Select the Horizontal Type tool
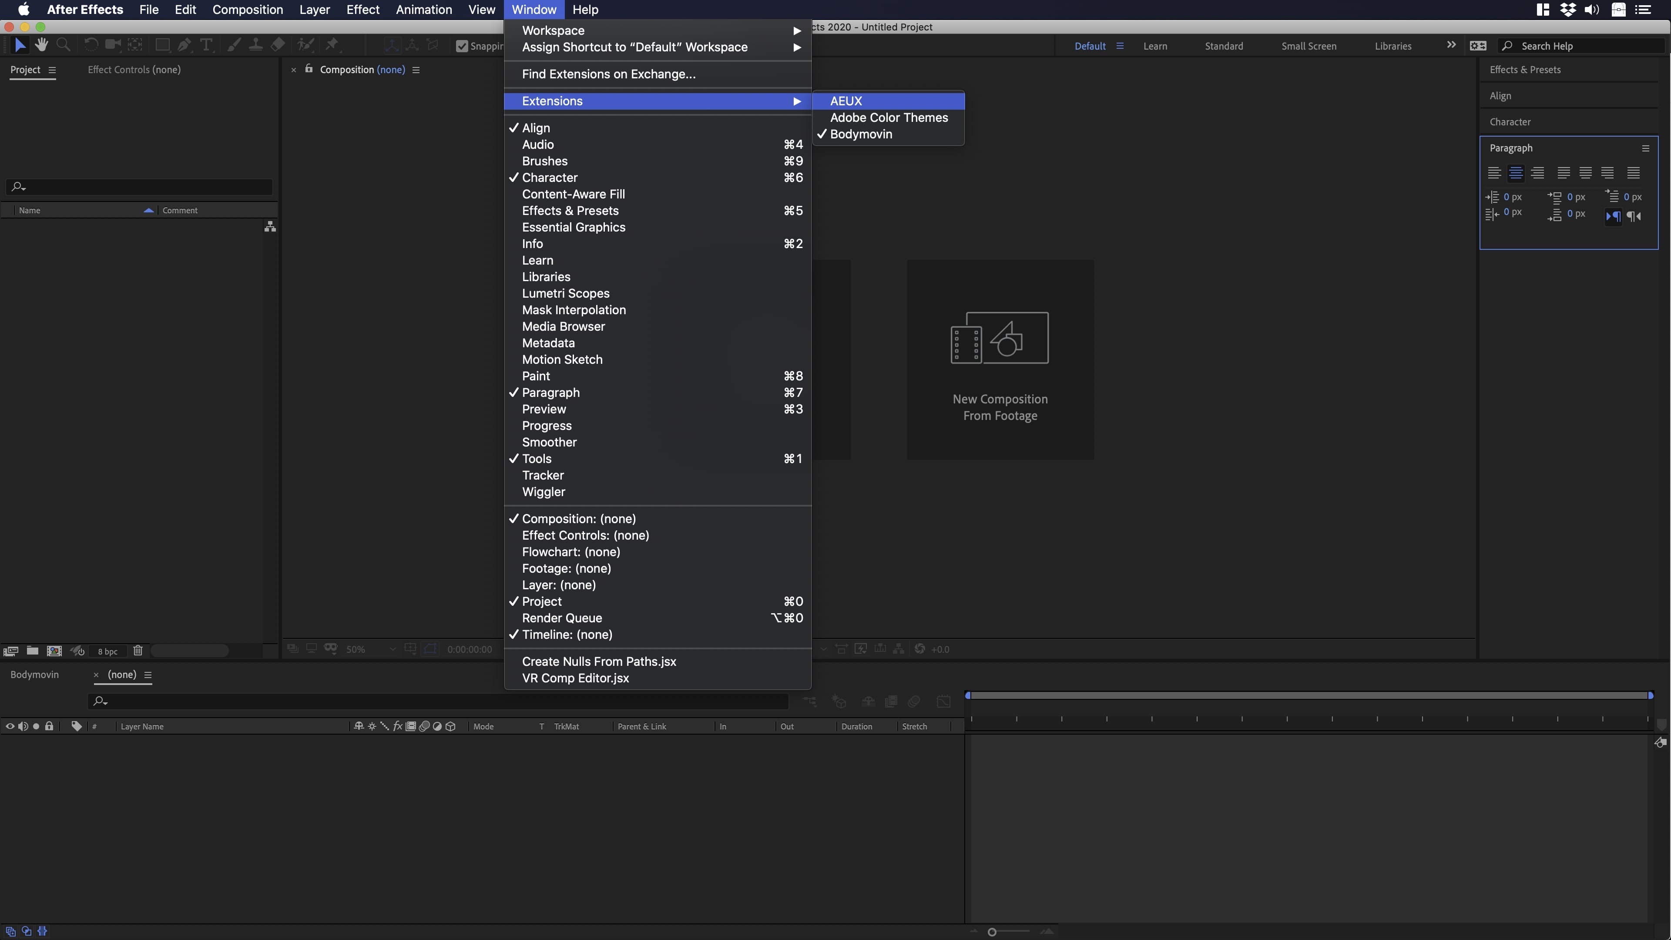This screenshot has height=940, width=1671. (x=206, y=45)
